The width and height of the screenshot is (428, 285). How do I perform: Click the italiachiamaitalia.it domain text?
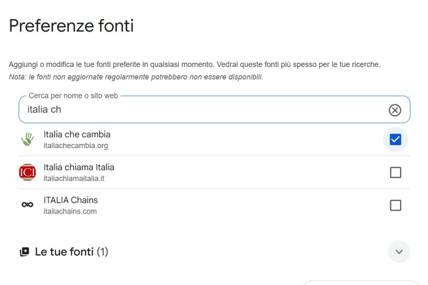pos(74,179)
